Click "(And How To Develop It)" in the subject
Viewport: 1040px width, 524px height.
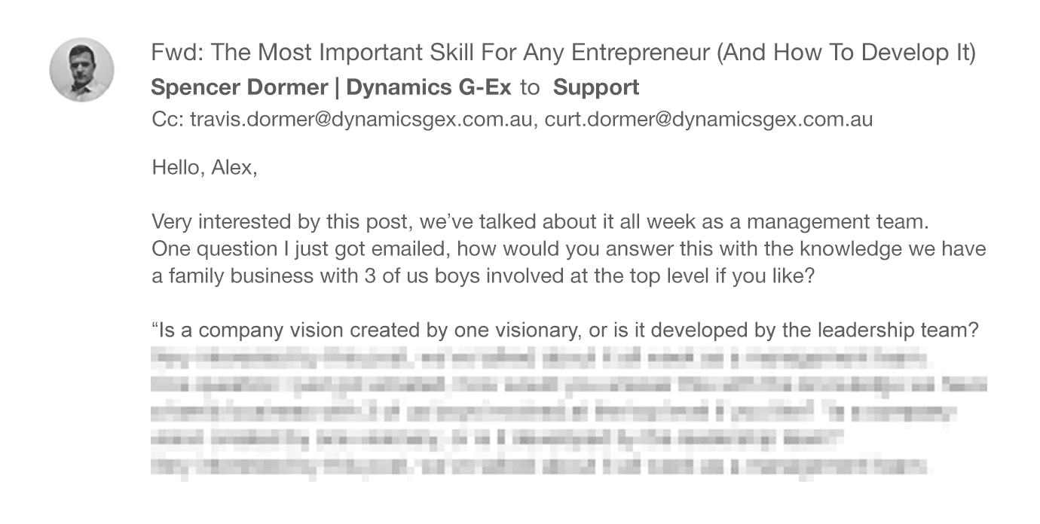(847, 53)
